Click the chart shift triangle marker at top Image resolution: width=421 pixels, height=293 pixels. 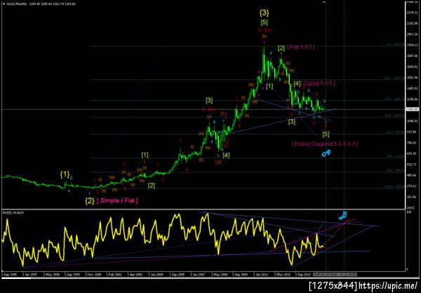point(325,1)
